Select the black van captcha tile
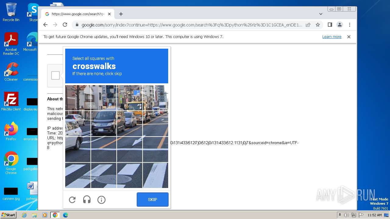Viewport: 390px width, 219px height. (x=104, y=123)
